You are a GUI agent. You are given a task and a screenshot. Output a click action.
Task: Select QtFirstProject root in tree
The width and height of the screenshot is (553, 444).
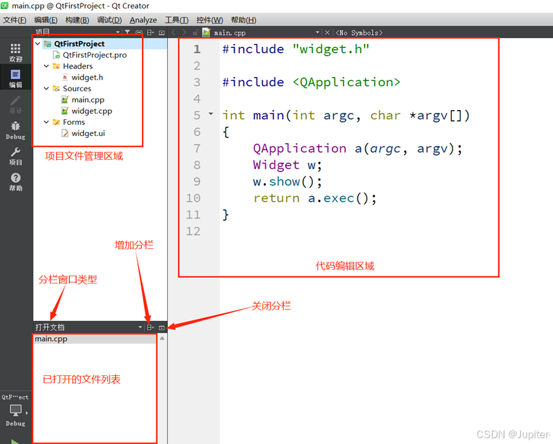(79, 43)
